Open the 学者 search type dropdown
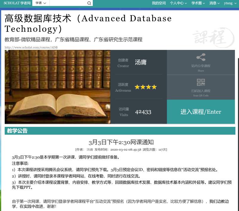The width and height of the screenshot is (239, 211). [x=41, y=3]
